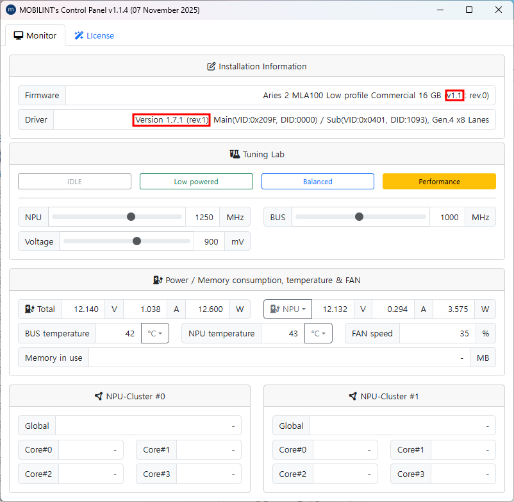Click the NPU frequency slider handle

click(131, 217)
